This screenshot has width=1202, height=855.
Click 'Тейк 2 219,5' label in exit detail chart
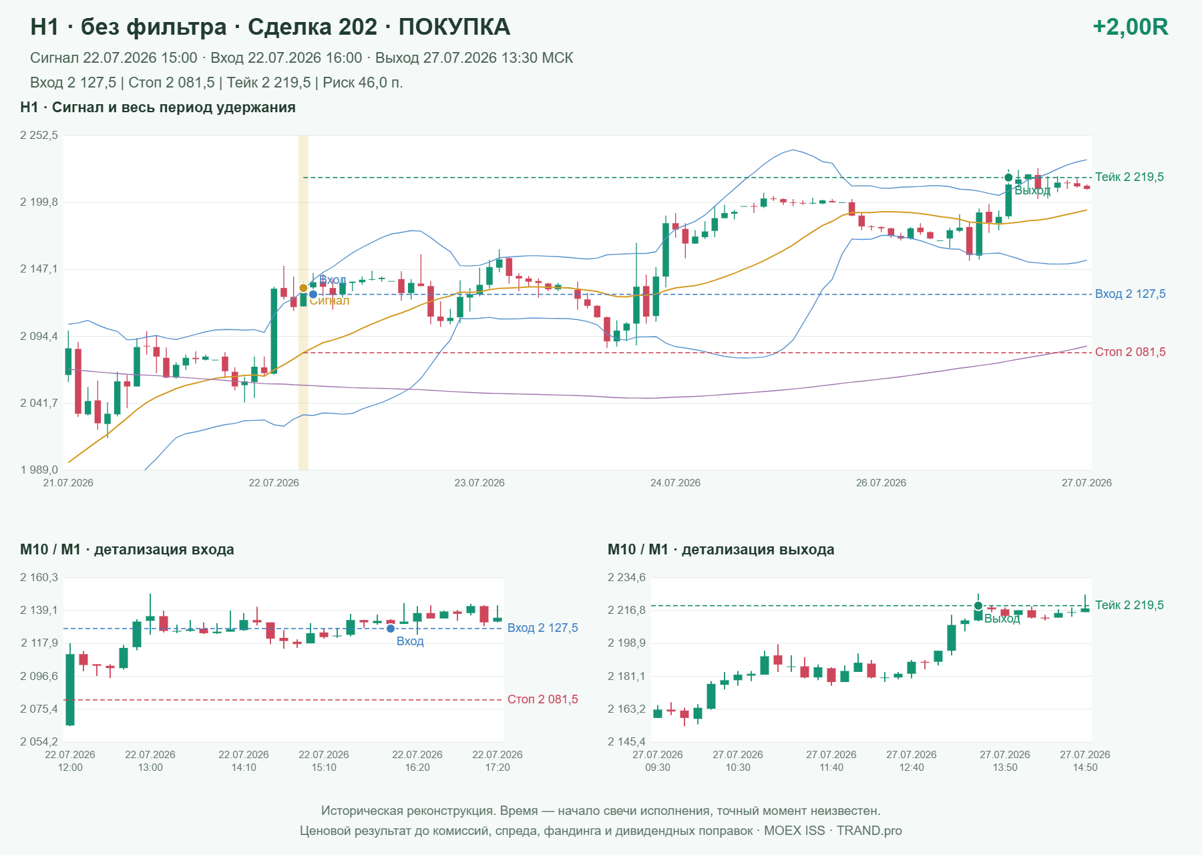(x=1129, y=605)
